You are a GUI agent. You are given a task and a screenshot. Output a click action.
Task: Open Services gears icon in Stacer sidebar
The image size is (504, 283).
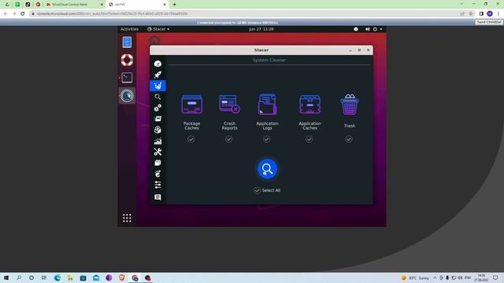(157, 108)
